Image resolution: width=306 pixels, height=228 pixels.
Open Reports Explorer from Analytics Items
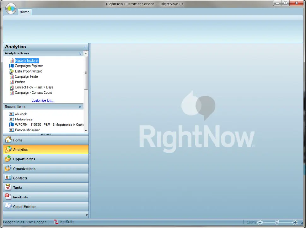(27, 61)
